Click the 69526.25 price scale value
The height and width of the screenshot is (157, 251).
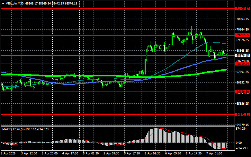click(x=243, y=40)
